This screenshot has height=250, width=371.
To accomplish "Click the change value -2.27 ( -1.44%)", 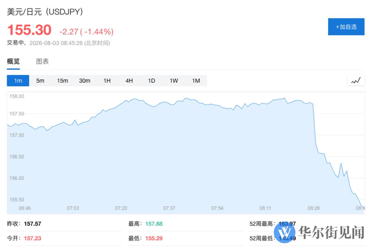I will coord(86,32).
